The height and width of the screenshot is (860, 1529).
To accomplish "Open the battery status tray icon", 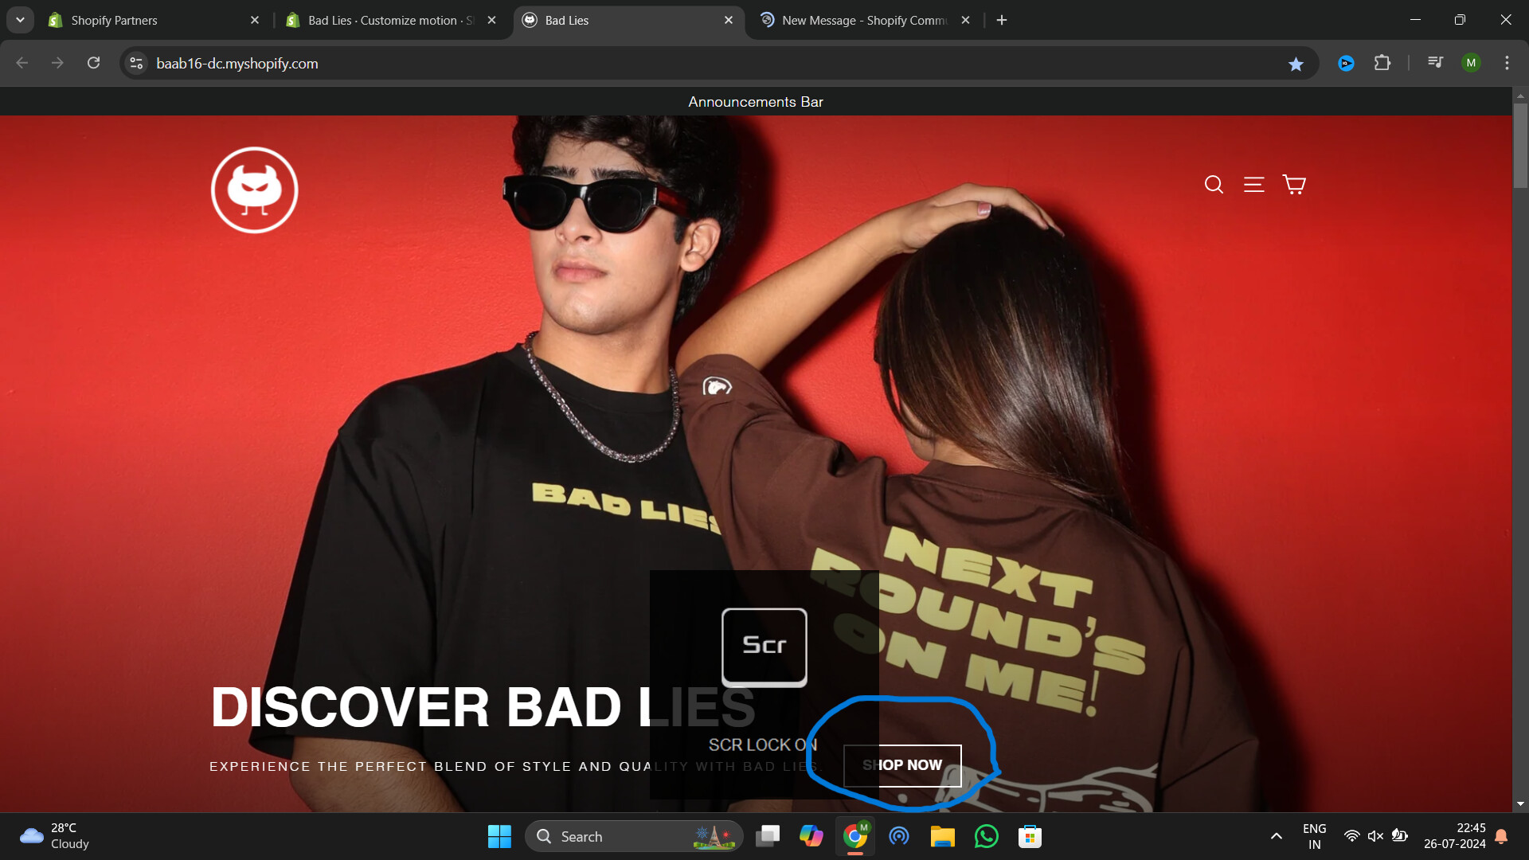I will 1399,836.
